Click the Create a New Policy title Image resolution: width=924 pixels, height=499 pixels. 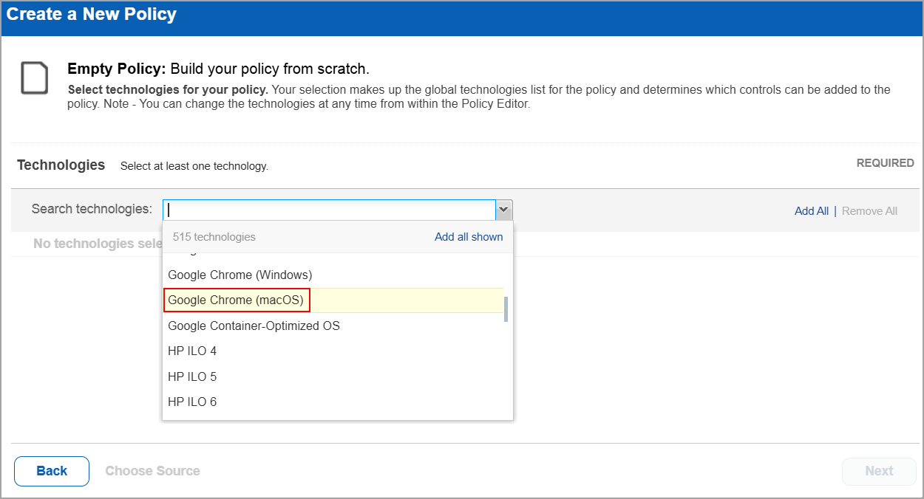tap(92, 14)
